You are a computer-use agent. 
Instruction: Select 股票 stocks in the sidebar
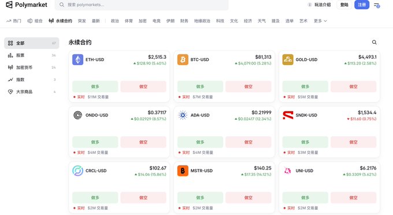coord(32,55)
